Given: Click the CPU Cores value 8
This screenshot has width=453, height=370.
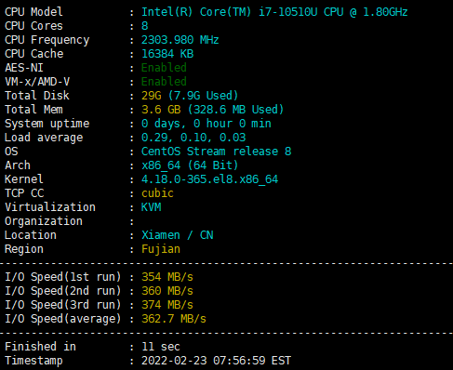Looking at the screenshot, I should [x=145, y=26].
